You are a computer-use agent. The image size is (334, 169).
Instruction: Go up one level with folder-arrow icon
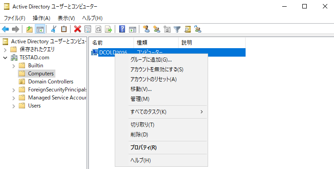coord(29,29)
